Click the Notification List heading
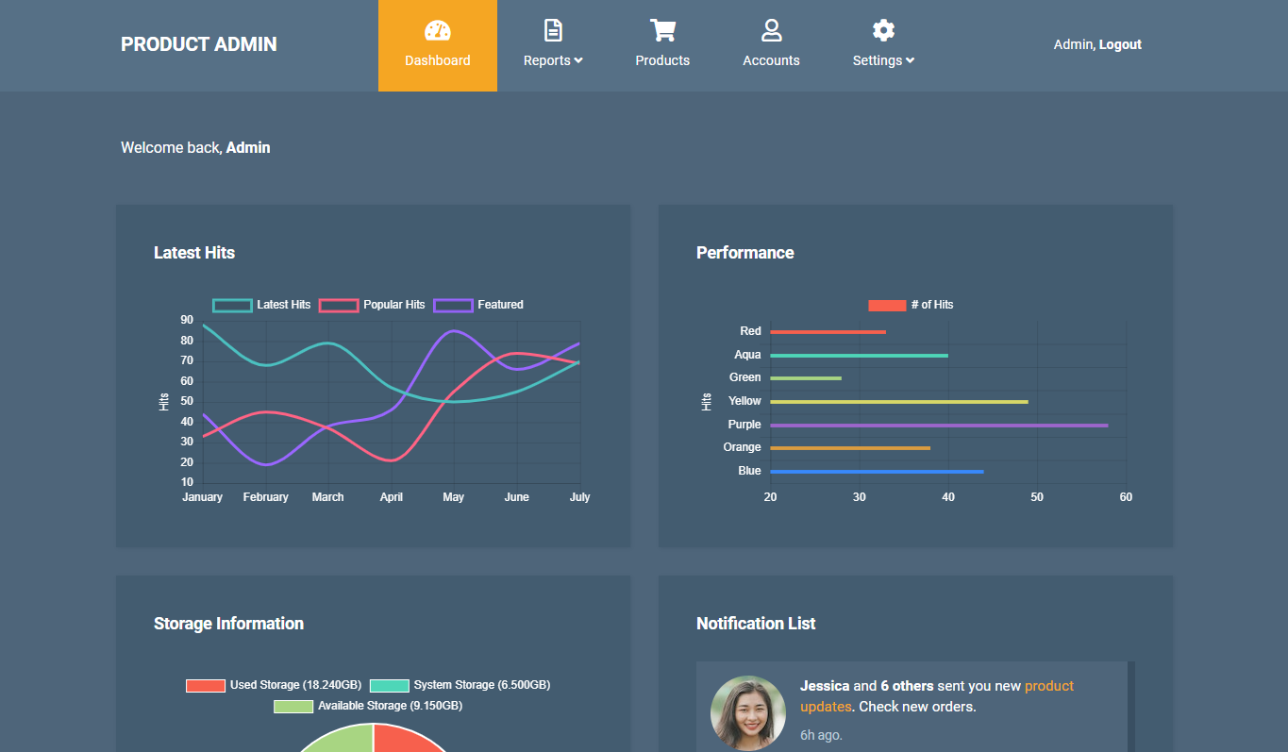 (x=756, y=624)
